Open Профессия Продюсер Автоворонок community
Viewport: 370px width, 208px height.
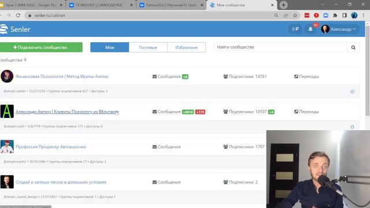(x=51, y=147)
